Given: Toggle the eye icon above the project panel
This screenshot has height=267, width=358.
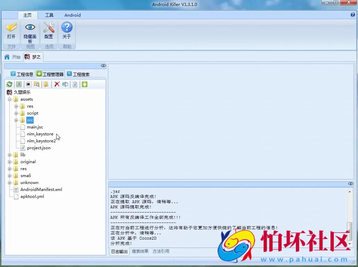Looking at the screenshot, I should point(103,66).
